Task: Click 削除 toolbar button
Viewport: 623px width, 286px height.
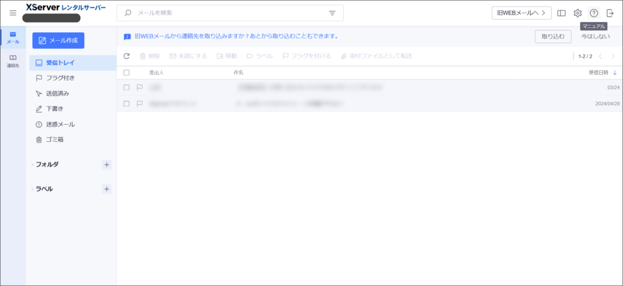Action: point(150,56)
